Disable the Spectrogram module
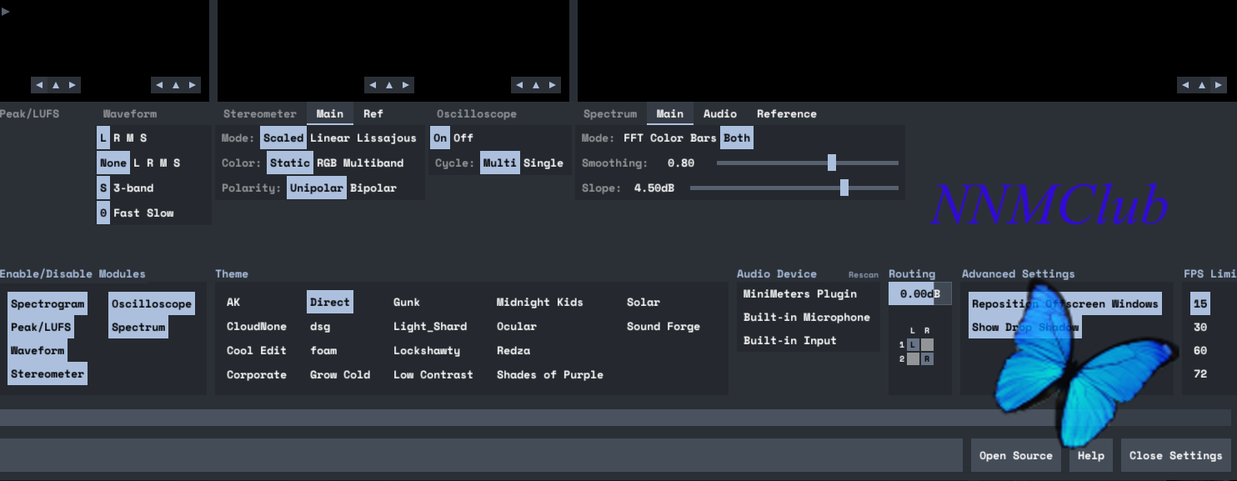Image resolution: width=1237 pixels, height=481 pixels. [48, 304]
